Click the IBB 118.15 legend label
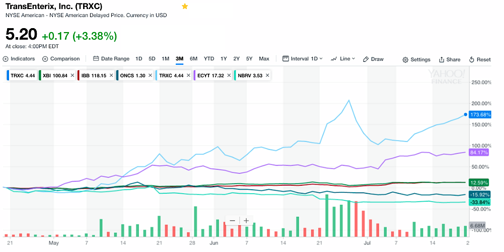The image size is (504, 252). pos(94,76)
